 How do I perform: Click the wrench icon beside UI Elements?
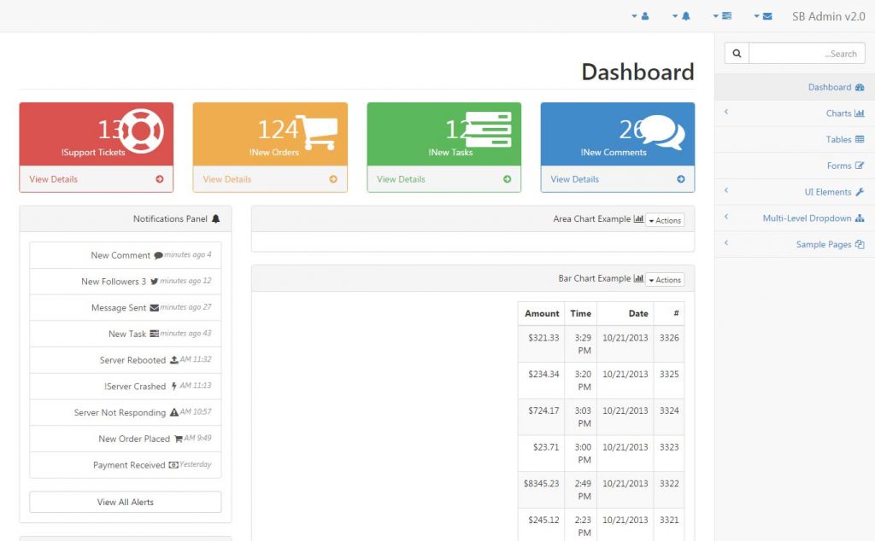(860, 192)
